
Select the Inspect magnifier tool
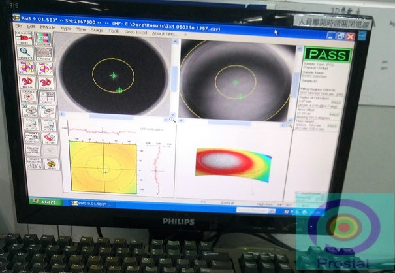(25, 53)
